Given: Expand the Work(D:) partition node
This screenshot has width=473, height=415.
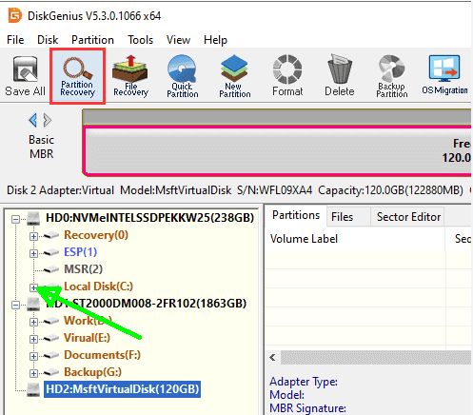Looking at the screenshot, I should coord(33,322).
